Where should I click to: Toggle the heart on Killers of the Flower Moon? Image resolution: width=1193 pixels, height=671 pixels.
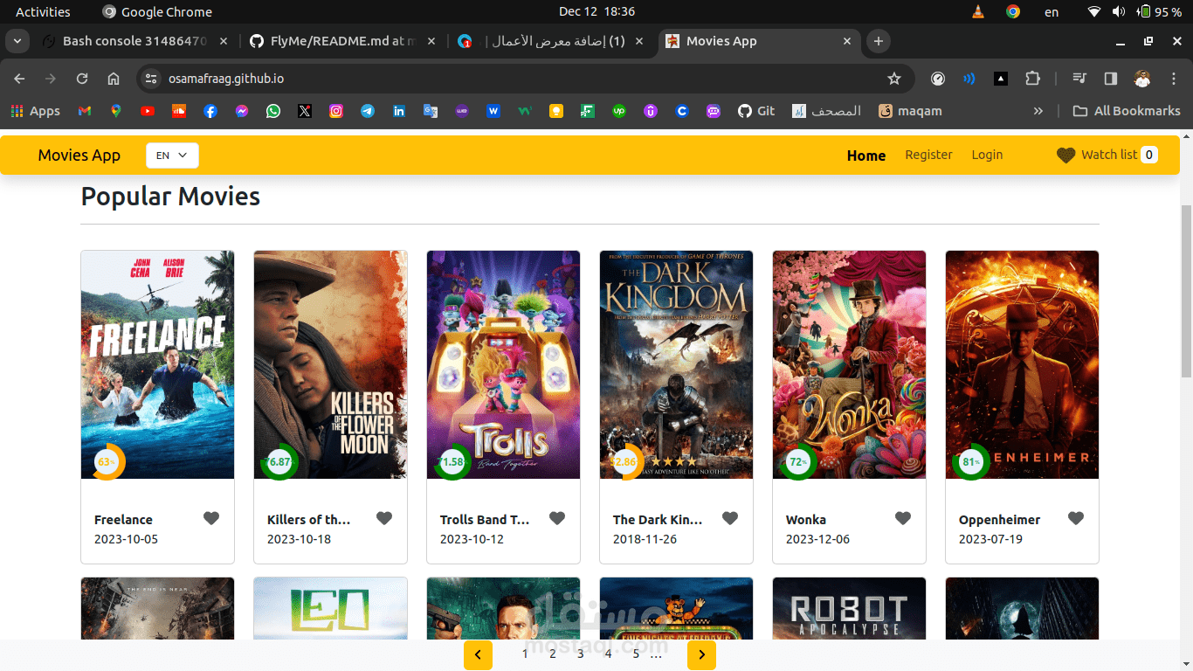click(x=384, y=518)
